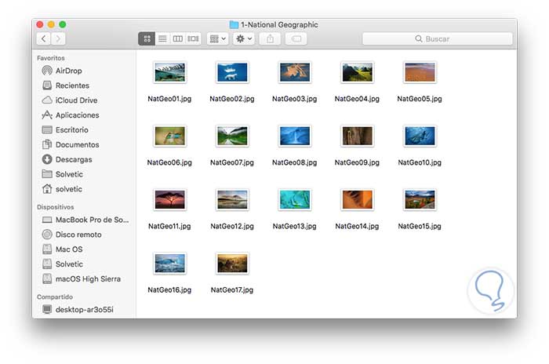Select the NatGeo06.jpg thumbnail
The image size is (549, 364).
170,136
